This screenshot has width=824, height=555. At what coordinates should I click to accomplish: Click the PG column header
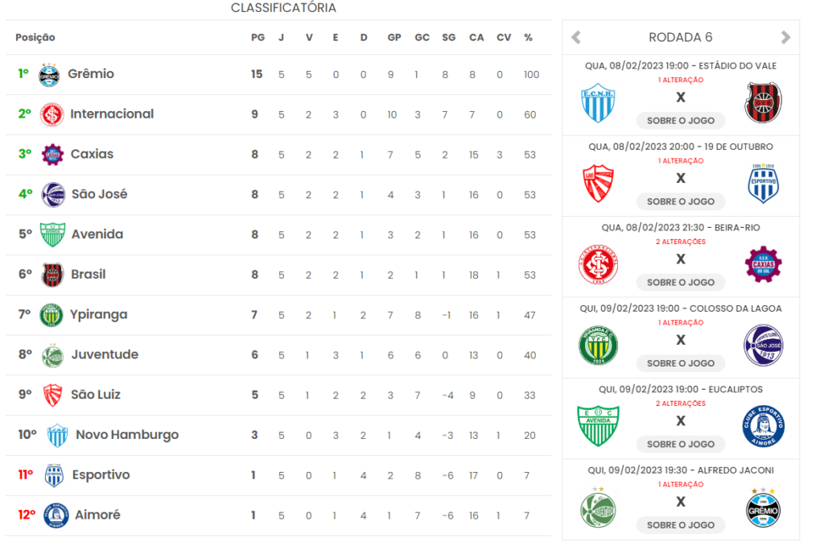click(257, 37)
